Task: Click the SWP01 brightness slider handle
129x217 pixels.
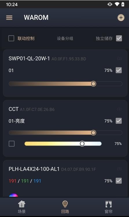Action: (x=93, y=84)
